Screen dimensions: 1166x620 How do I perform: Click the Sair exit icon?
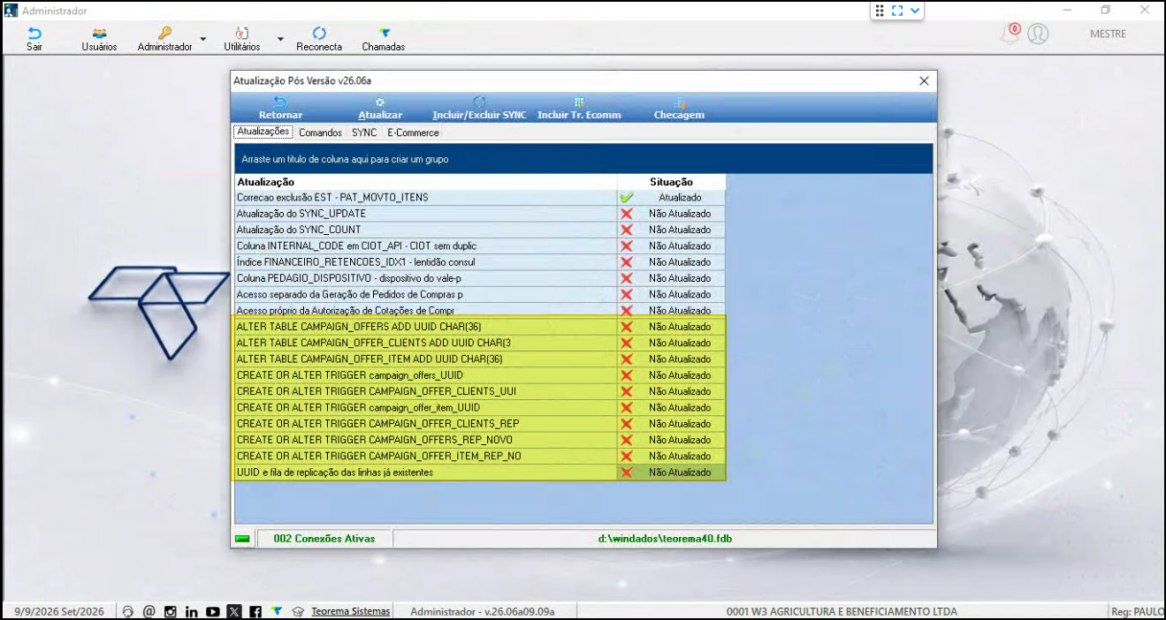click(x=34, y=34)
